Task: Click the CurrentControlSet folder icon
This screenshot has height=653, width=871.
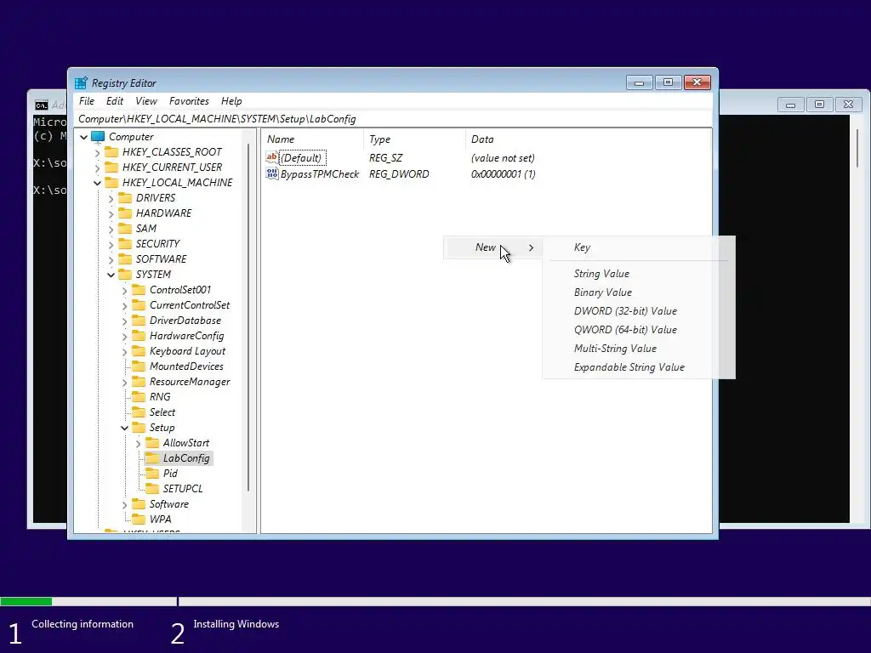Action: [139, 305]
